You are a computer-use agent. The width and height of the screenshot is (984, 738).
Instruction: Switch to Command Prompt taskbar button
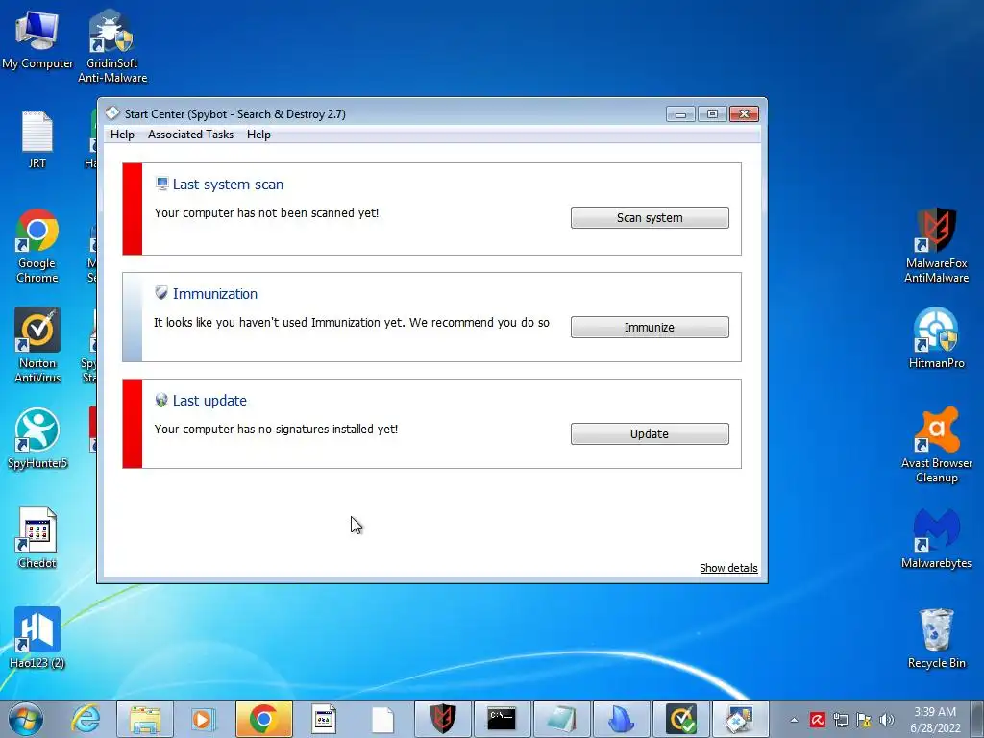tap(502, 719)
